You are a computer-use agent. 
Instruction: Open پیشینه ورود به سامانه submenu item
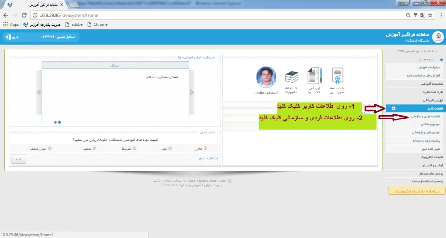[426, 141]
